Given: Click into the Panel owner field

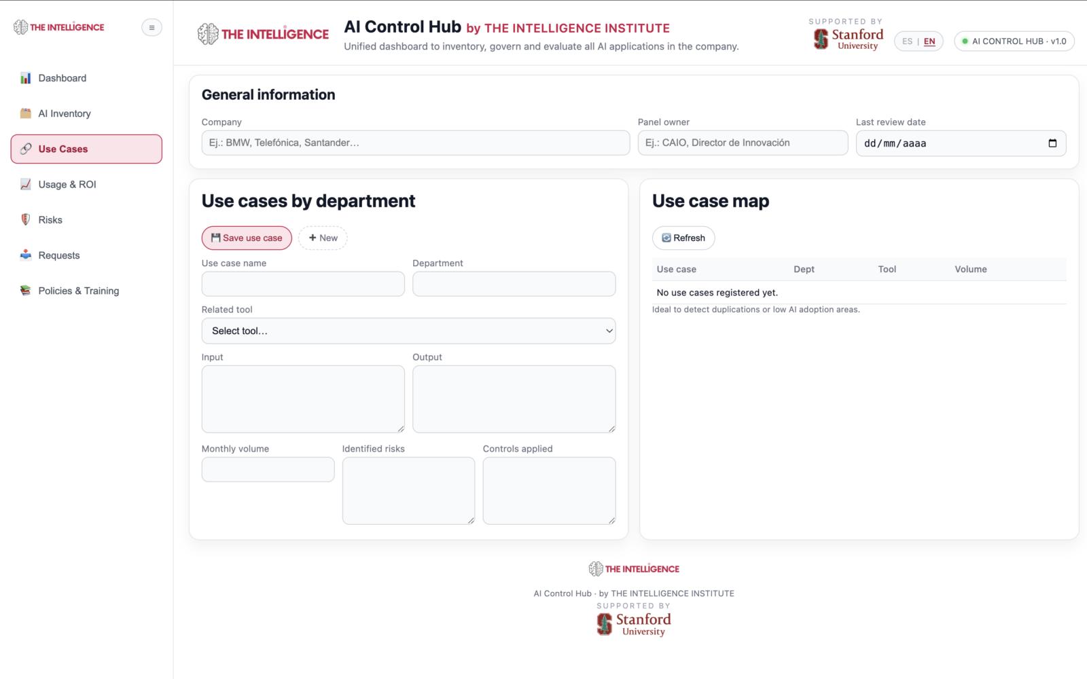Looking at the screenshot, I should (x=742, y=143).
